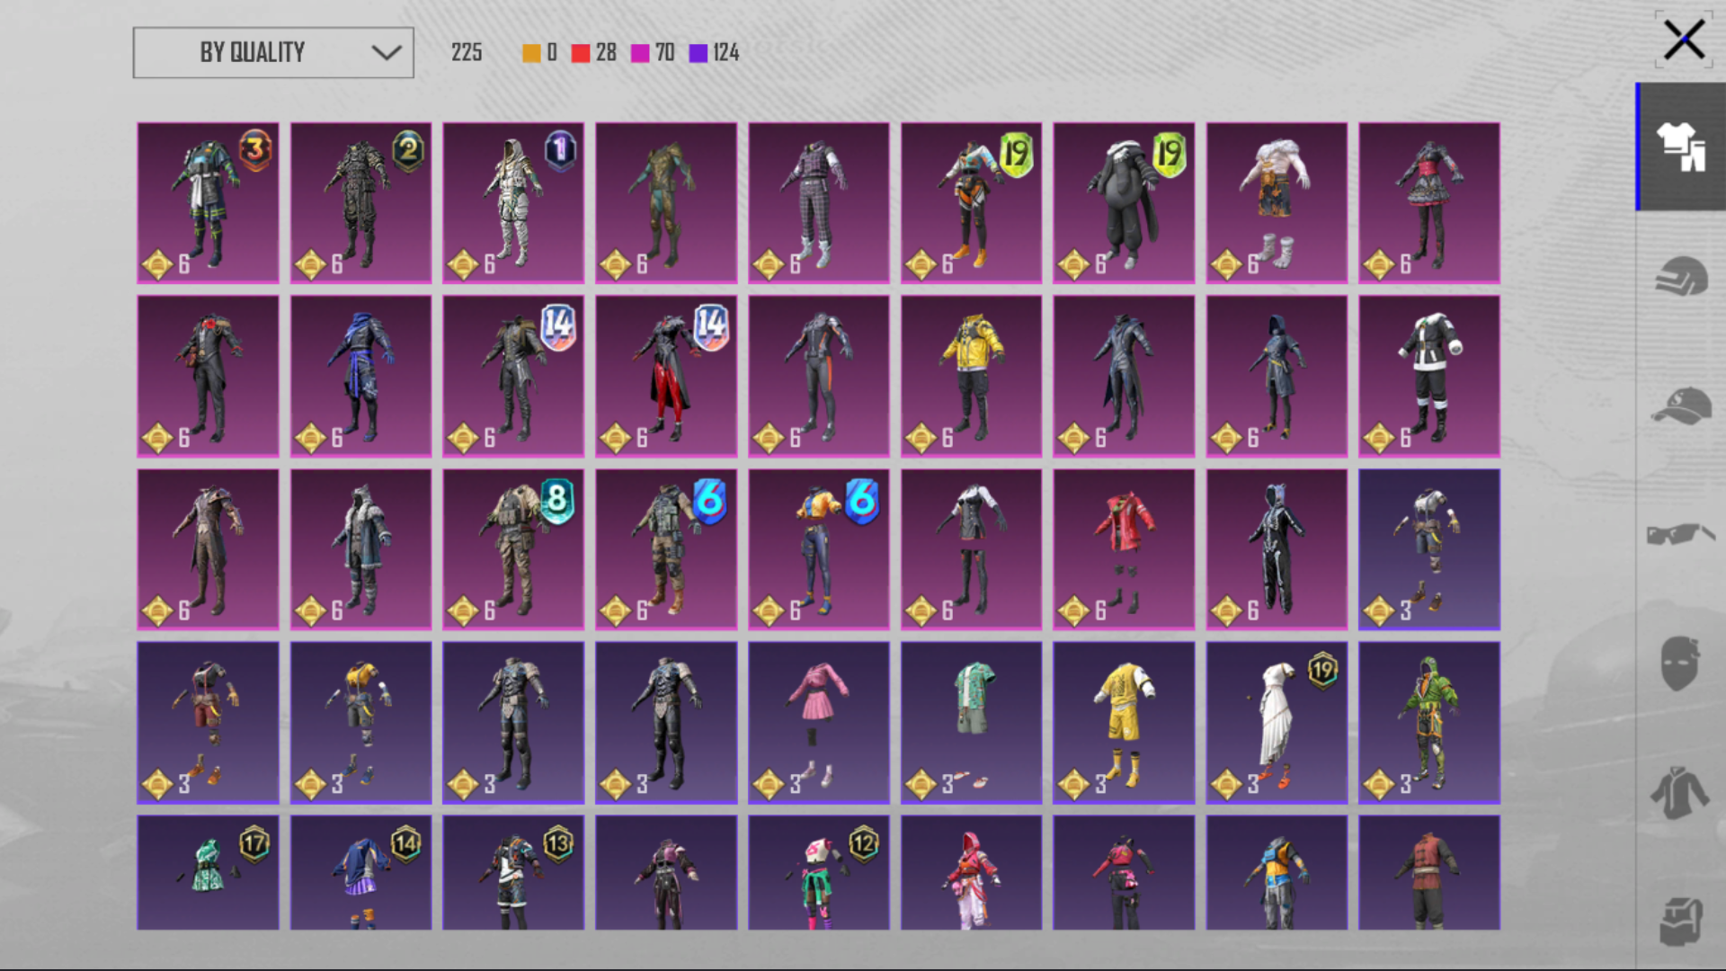This screenshot has width=1726, height=971.
Task: Choose the black tailcoat with red rose
Action: [x=208, y=377]
